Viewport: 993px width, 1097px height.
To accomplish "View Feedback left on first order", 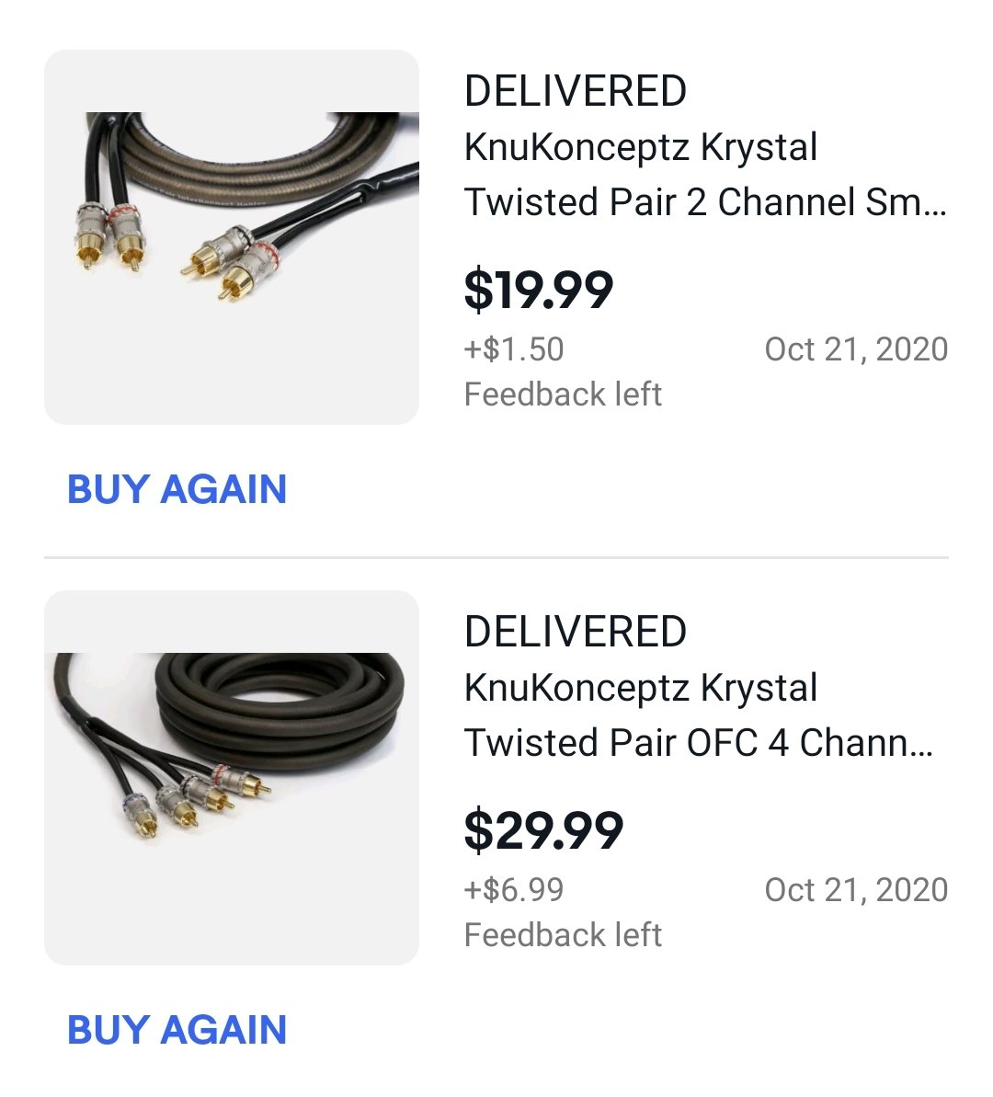I will click(x=563, y=394).
